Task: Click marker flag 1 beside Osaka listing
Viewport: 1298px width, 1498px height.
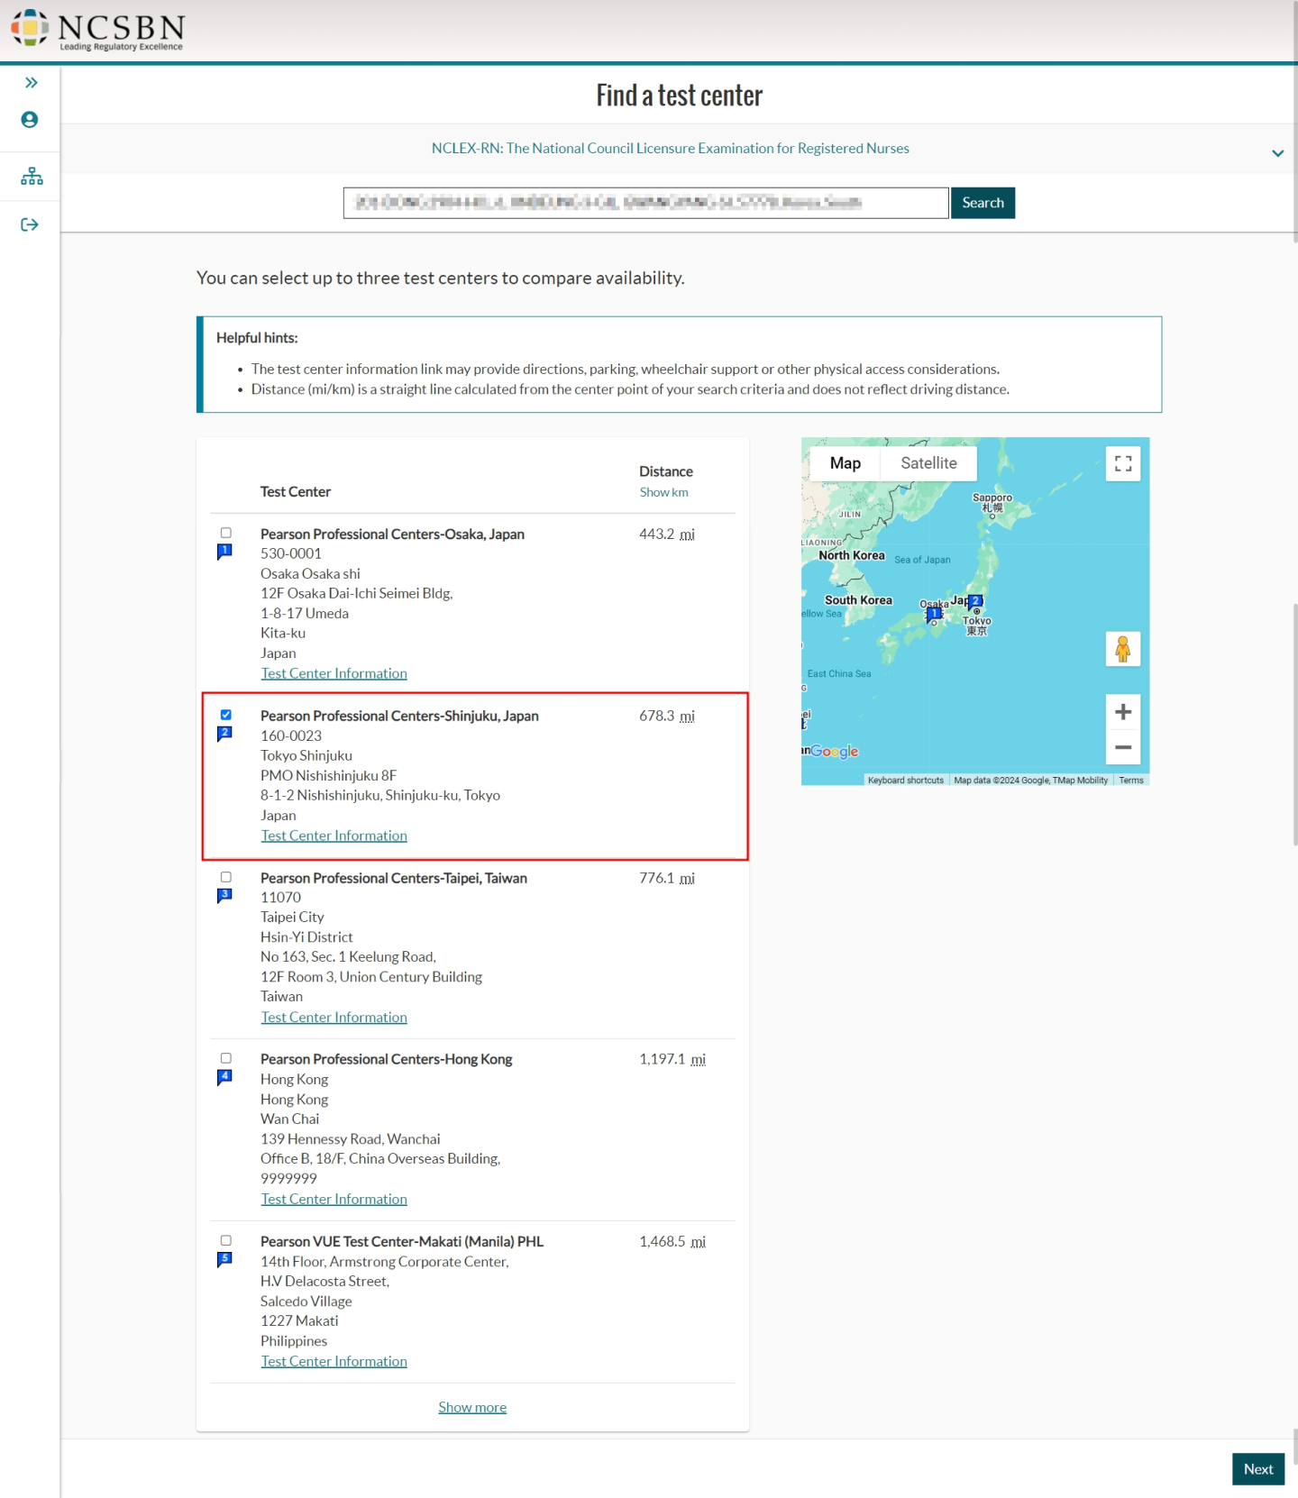Action: click(224, 552)
